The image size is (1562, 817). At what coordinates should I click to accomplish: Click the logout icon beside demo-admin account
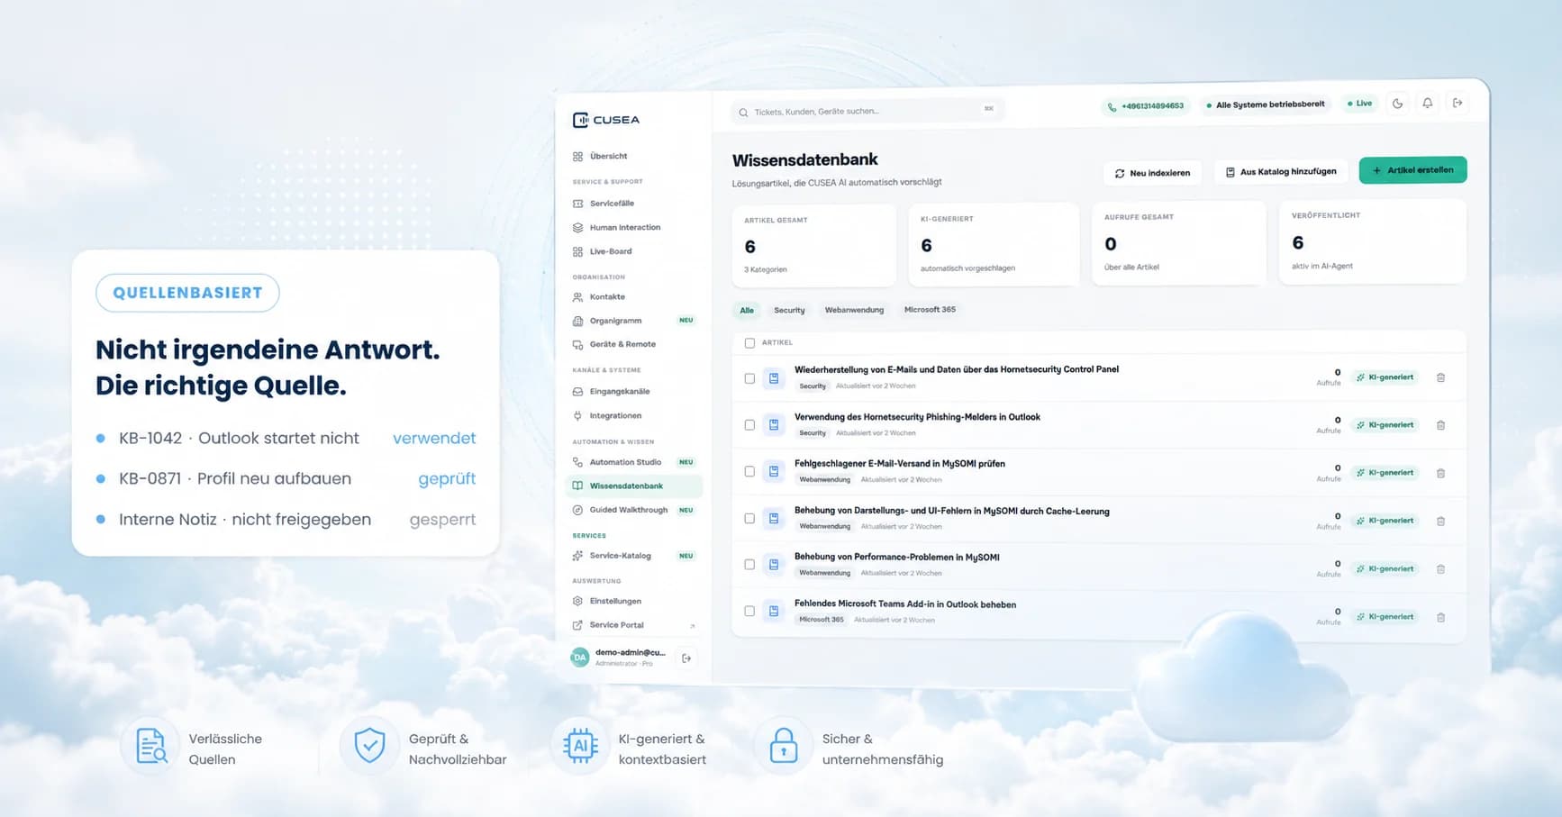686,658
